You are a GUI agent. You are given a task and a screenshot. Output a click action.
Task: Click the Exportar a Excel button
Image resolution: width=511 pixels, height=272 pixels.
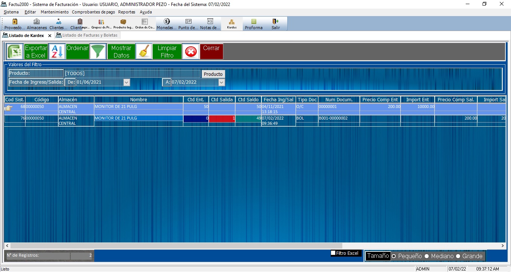(36, 52)
